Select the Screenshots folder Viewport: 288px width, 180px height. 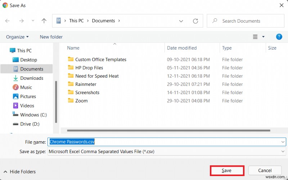click(87, 93)
